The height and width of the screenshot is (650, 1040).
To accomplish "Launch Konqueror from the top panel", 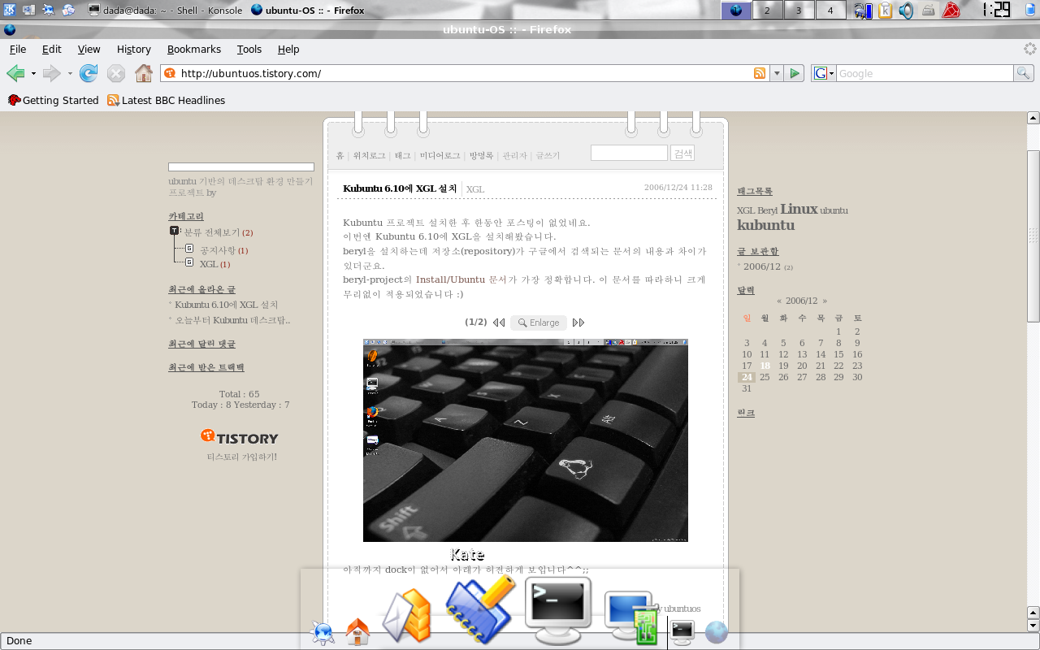I will 49,10.
